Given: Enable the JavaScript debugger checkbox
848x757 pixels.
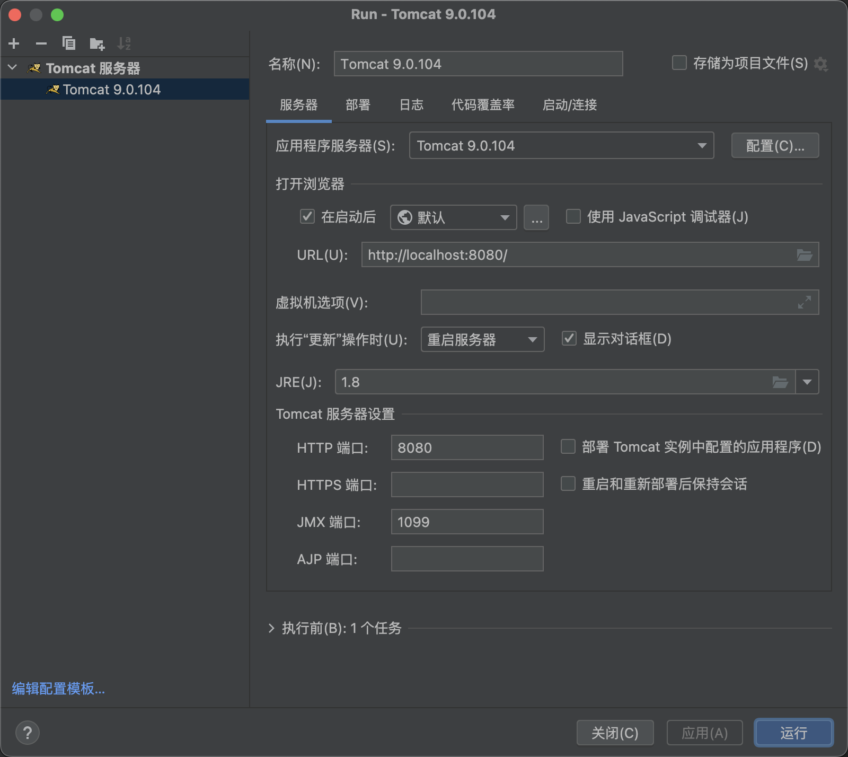Looking at the screenshot, I should [573, 216].
